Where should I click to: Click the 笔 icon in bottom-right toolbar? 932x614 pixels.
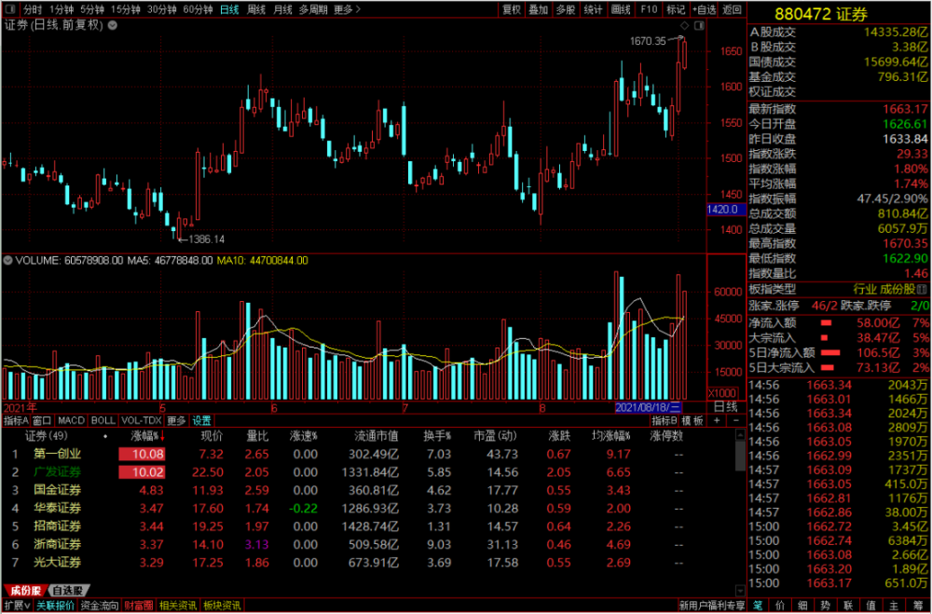coord(756,606)
